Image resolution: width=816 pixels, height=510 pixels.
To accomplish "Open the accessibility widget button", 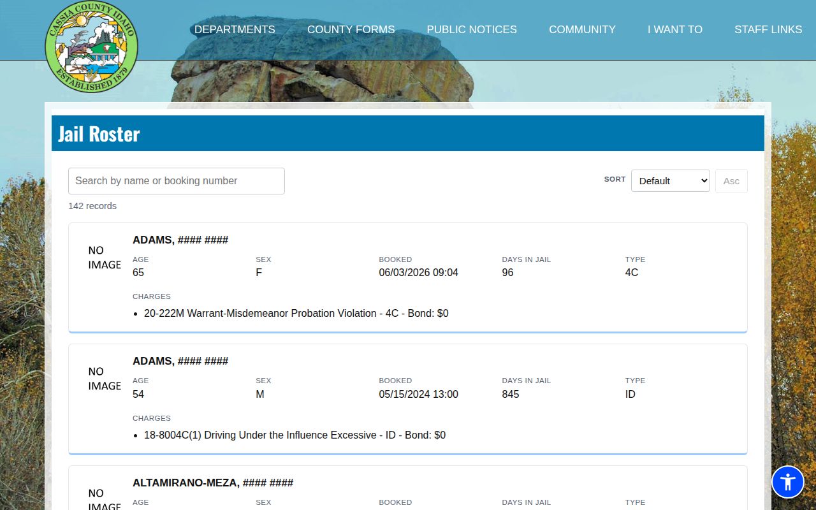I will coord(788,482).
